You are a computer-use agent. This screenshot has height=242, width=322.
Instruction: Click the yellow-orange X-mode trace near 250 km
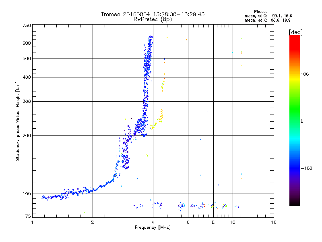pos(161,117)
